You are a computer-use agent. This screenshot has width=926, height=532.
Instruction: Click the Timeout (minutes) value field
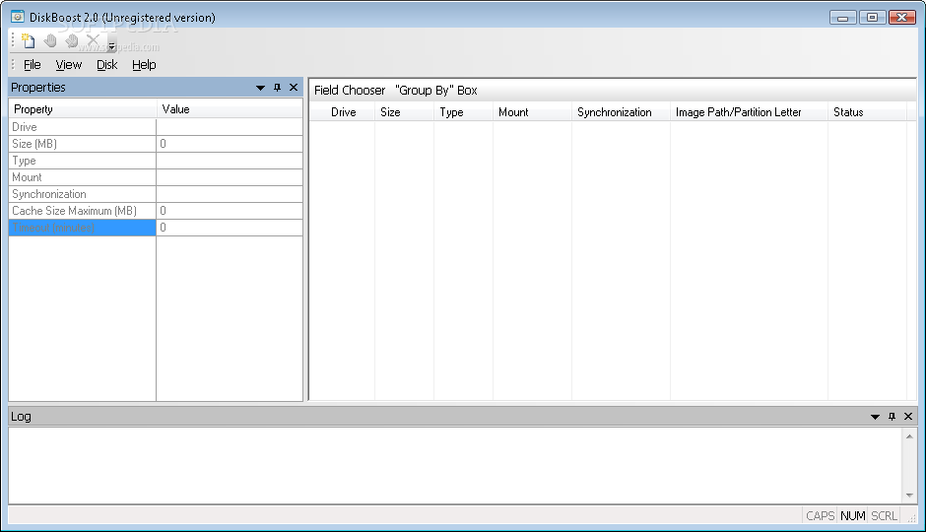pyautogui.click(x=230, y=228)
